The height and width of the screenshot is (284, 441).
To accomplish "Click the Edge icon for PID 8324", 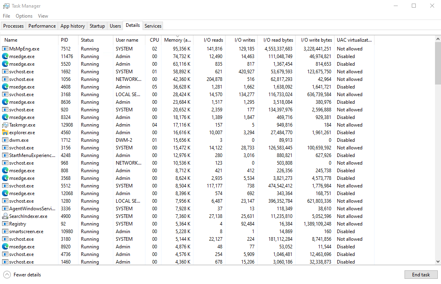I will click(x=5, y=117).
